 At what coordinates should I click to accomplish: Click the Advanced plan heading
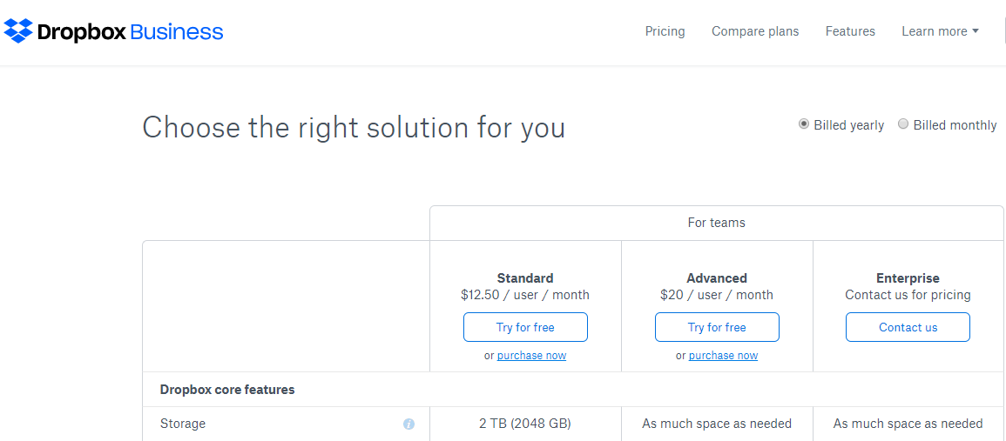[x=717, y=278]
